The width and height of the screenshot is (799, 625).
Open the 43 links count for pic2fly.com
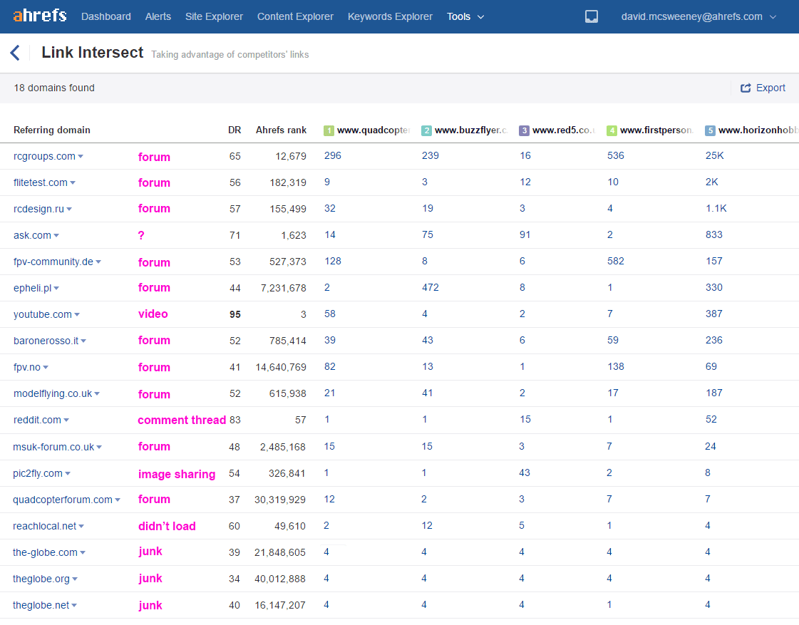tap(525, 473)
